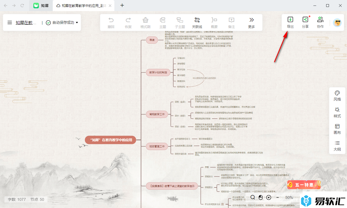Open the Share (分享) option

305,22
